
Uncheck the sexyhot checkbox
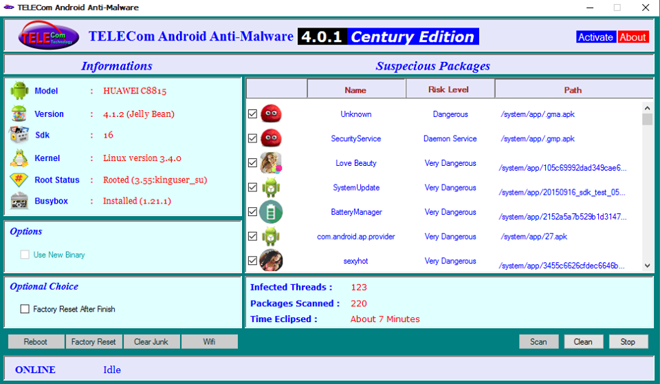click(x=252, y=261)
